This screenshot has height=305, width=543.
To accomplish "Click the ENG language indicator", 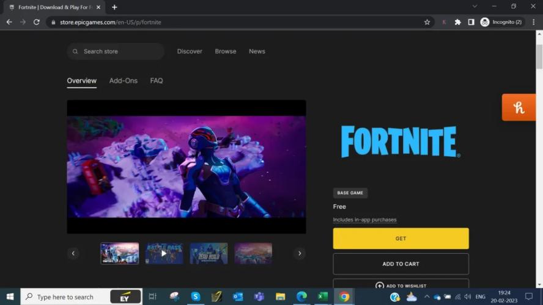I will coord(480,296).
